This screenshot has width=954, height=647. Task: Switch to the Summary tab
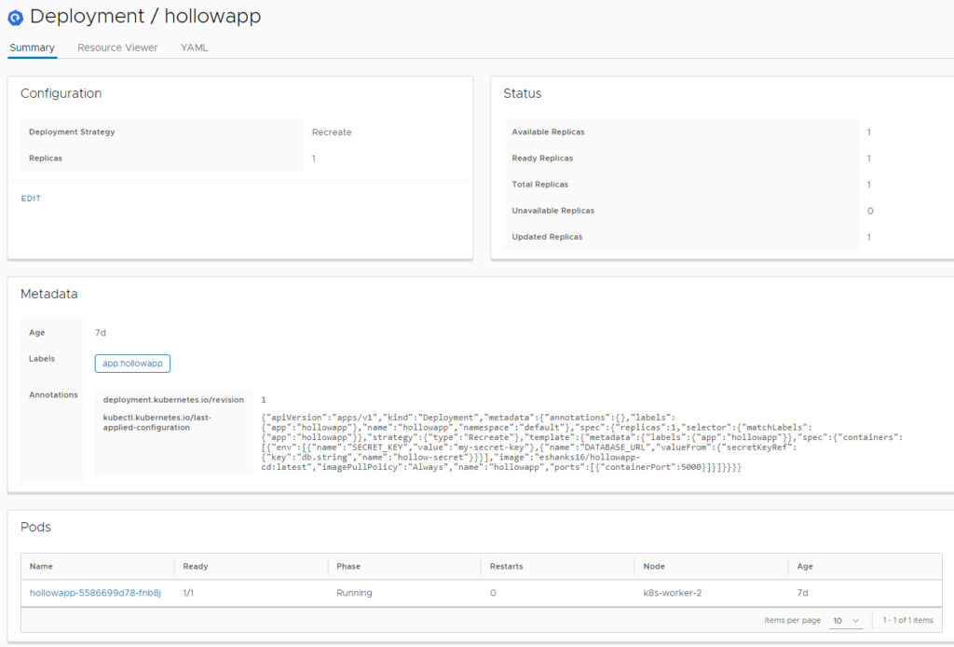click(32, 48)
